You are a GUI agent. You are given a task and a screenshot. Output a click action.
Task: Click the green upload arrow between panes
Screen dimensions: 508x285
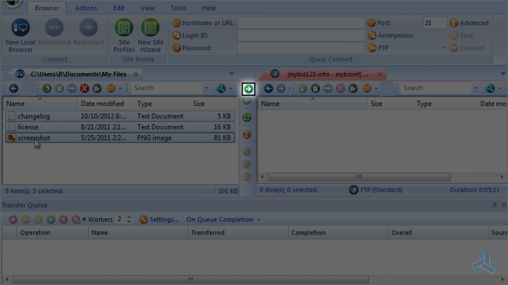coord(249,89)
